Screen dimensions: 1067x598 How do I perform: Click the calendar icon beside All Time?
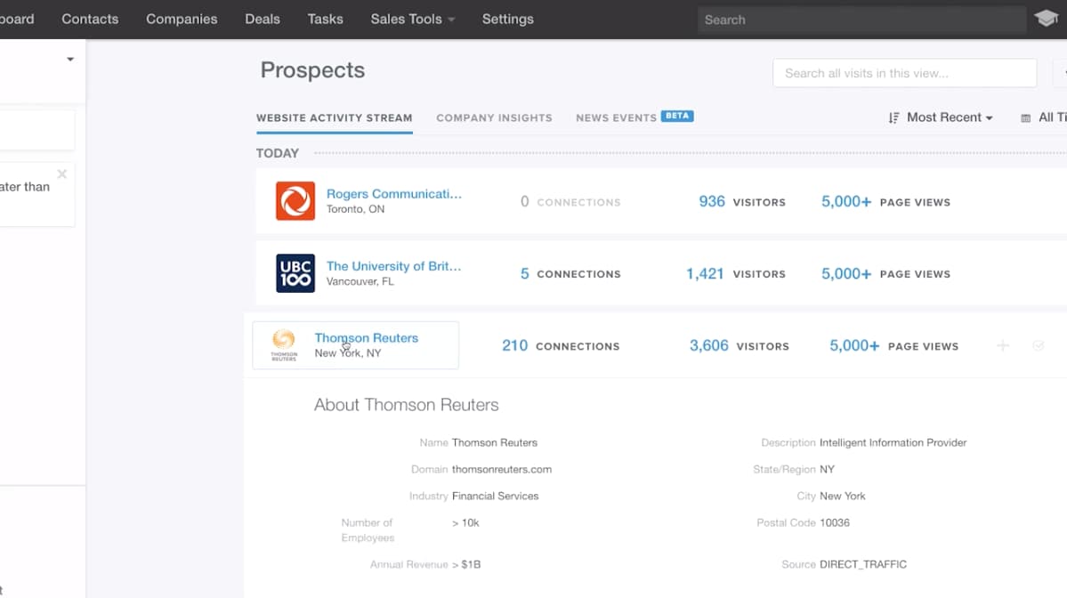click(1025, 117)
